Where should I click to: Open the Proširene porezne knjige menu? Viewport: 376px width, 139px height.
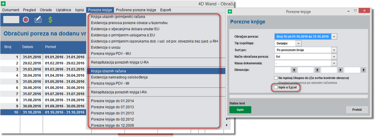[136, 10]
